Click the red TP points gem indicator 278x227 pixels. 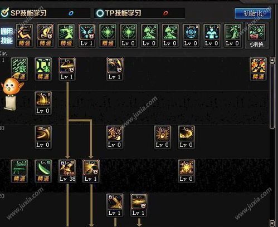(x=165, y=13)
